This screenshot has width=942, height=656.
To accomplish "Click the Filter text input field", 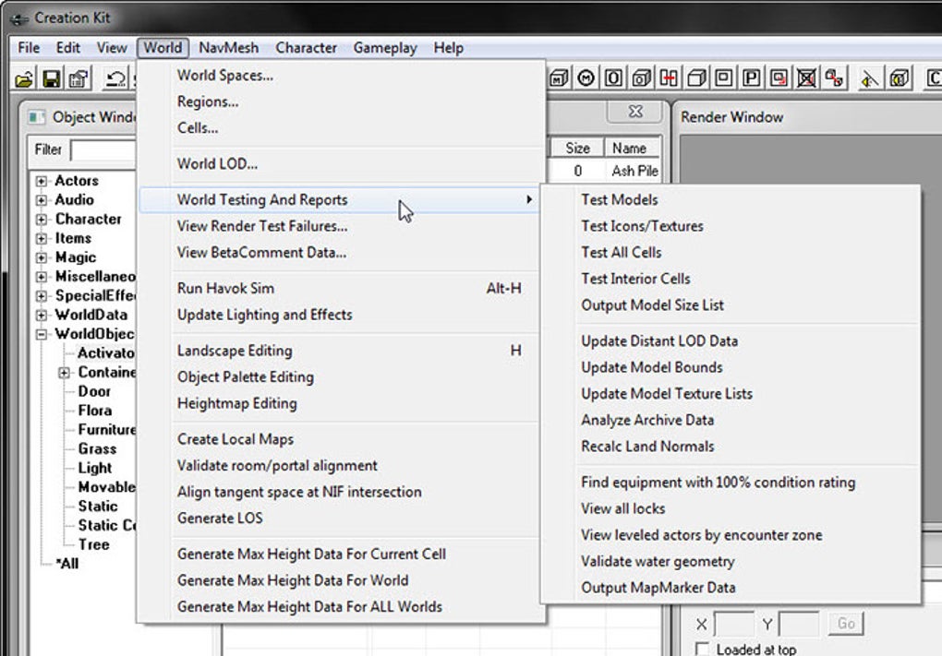I will [103, 149].
